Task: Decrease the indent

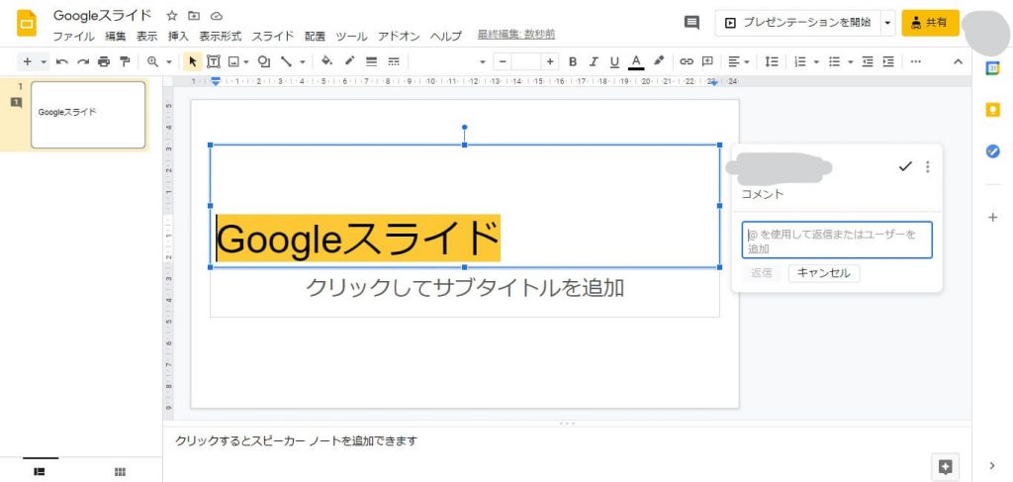Action: pyautogui.click(x=868, y=62)
